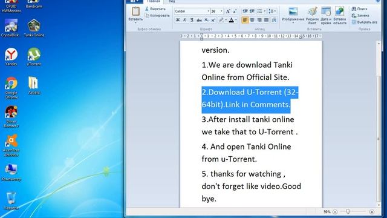Screen dimensions: 387x218
Task: Click the justify text alignment icon
Action: 266,20
